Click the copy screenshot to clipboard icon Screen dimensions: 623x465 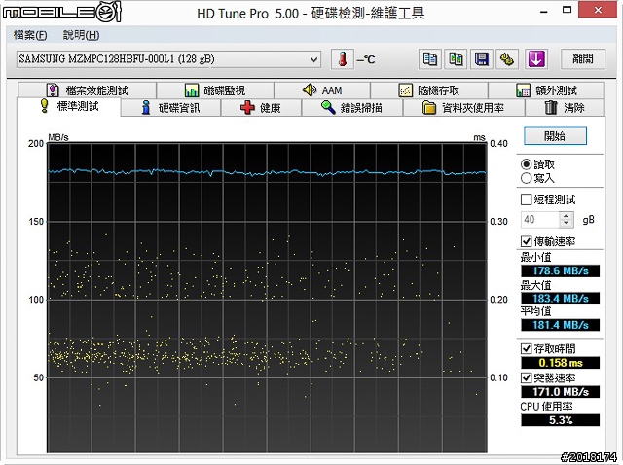(456, 59)
